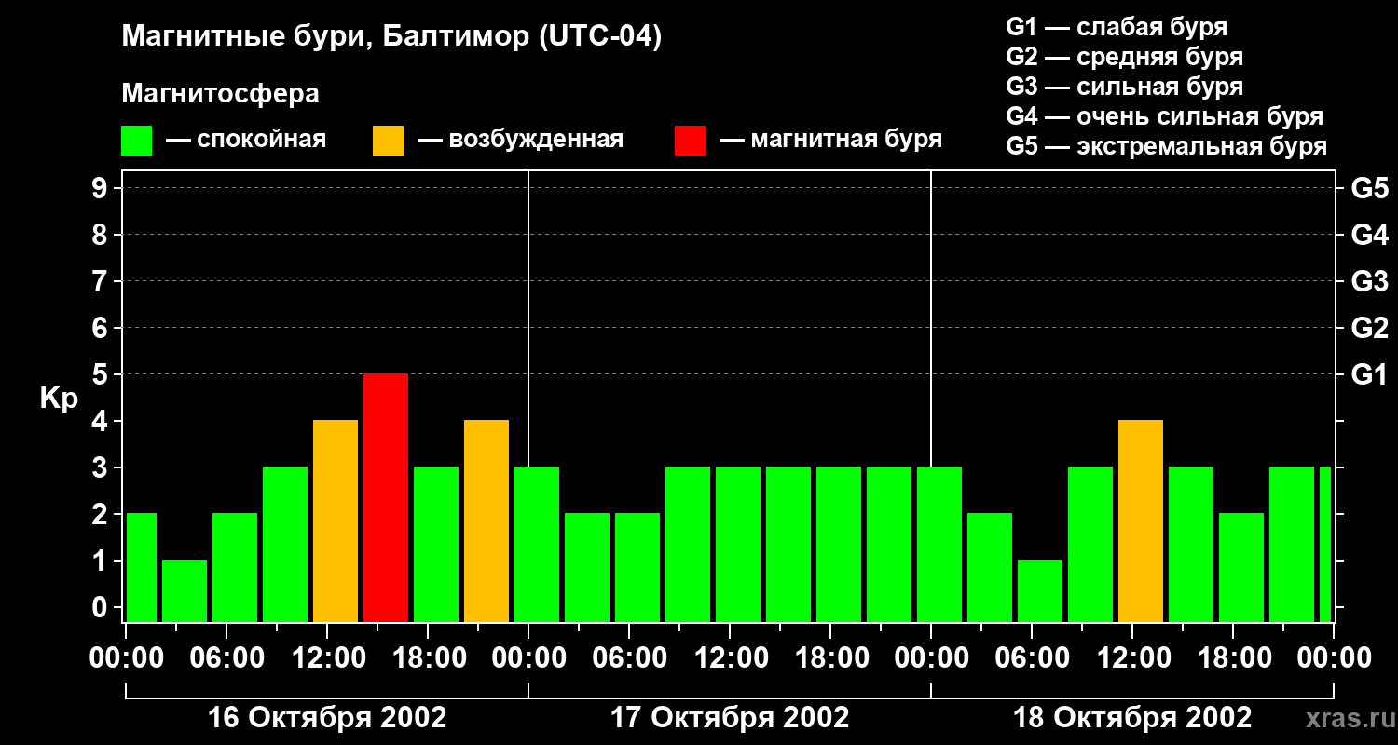The height and width of the screenshot is (745, 1398).
Task: Click the red 'магнитная буря' legend swatch
Action: coord(690,141)
